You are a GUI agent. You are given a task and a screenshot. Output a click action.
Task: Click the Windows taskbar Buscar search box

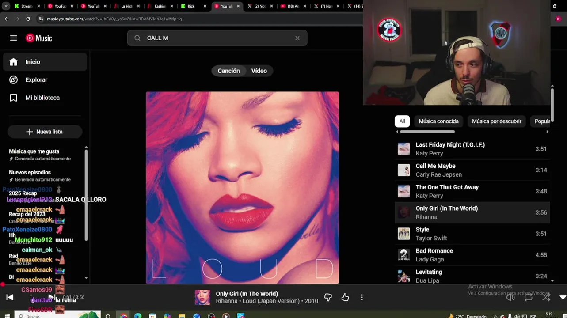(x=57, y=315)
